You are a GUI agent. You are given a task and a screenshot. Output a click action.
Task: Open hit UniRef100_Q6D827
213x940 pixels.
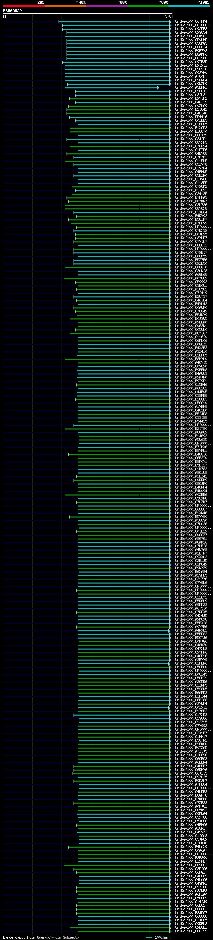(191, 905)
